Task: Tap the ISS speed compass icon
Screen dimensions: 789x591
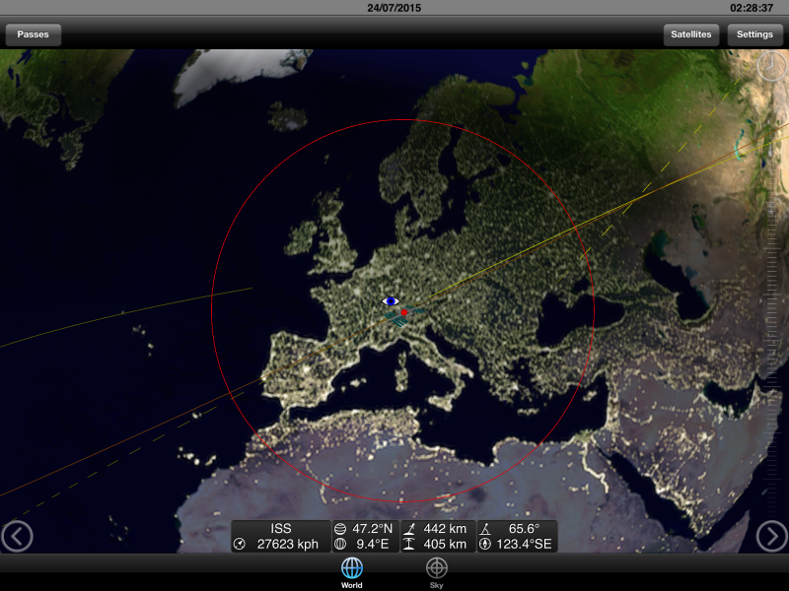Action: tap(240, 544)
